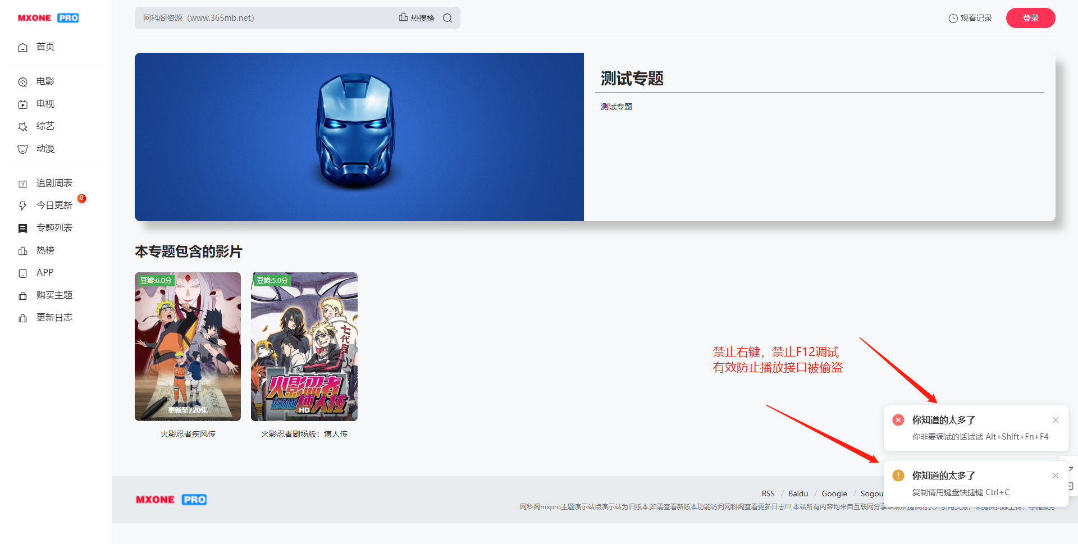
Task: Click the 火影忍者剧场版：博人传 title text
Action: (304, 434)
